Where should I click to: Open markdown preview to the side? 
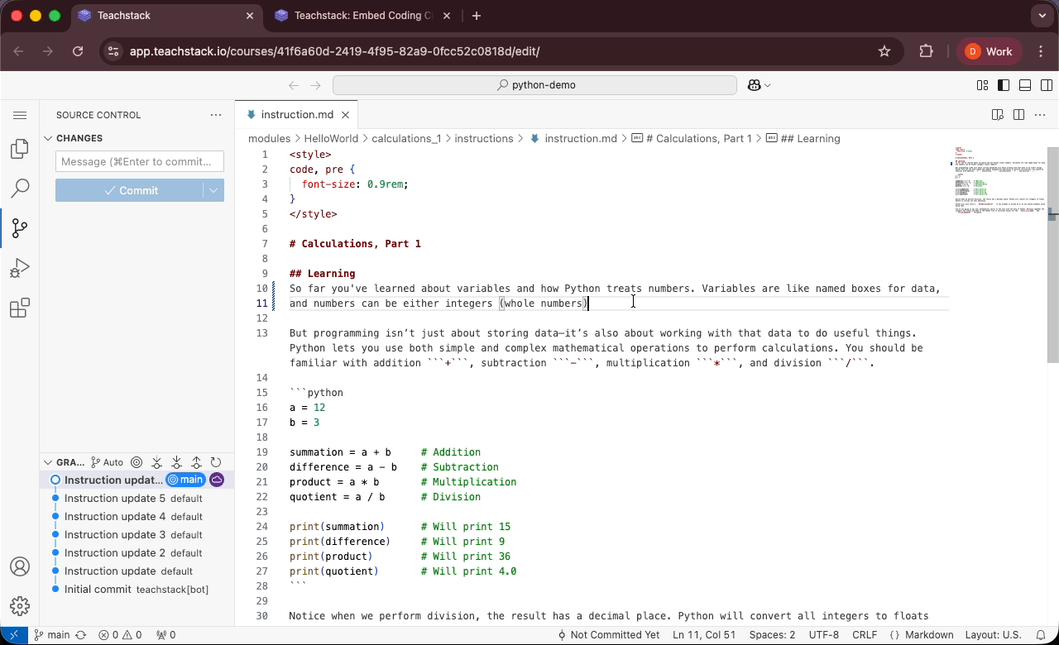coord(998,115)
